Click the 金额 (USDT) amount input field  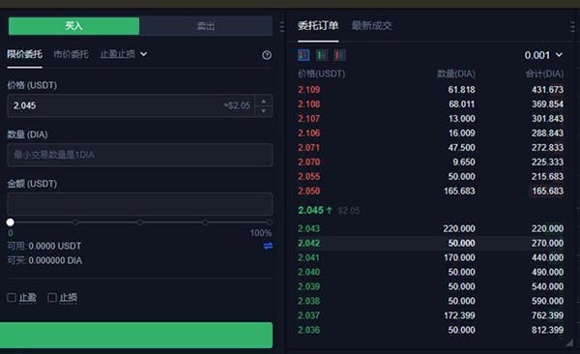(x=140, y=204)
